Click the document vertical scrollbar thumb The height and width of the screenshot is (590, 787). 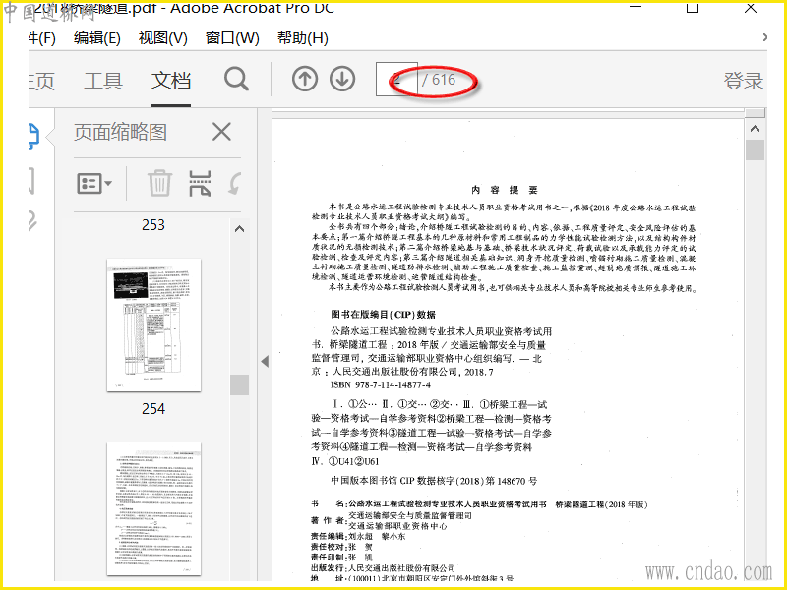pos(755,150)
